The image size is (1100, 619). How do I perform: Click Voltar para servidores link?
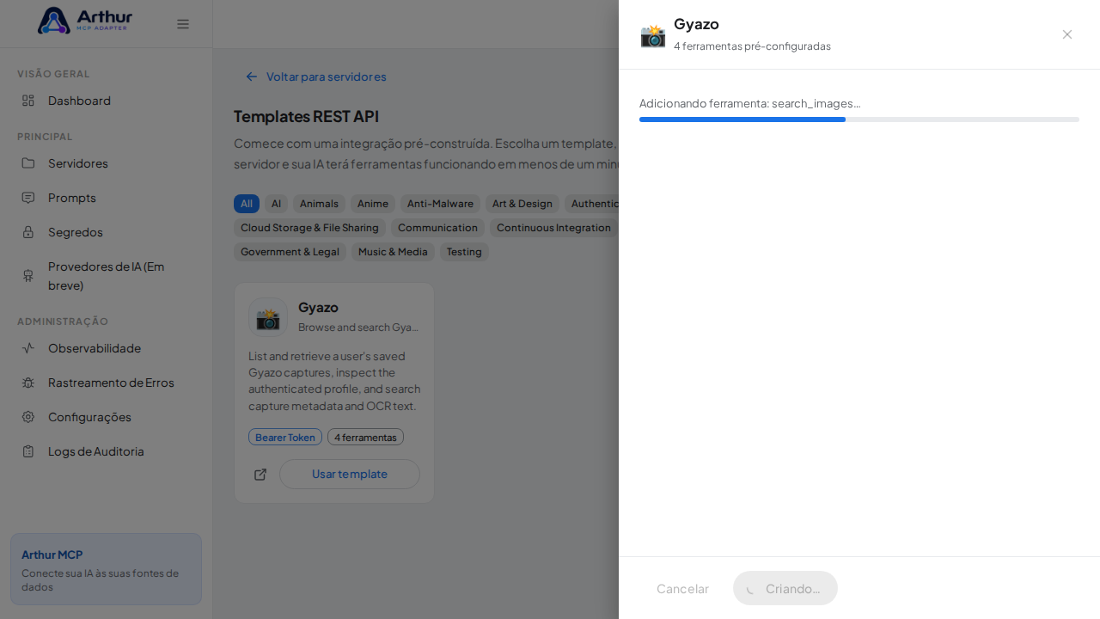pos(315,77)
